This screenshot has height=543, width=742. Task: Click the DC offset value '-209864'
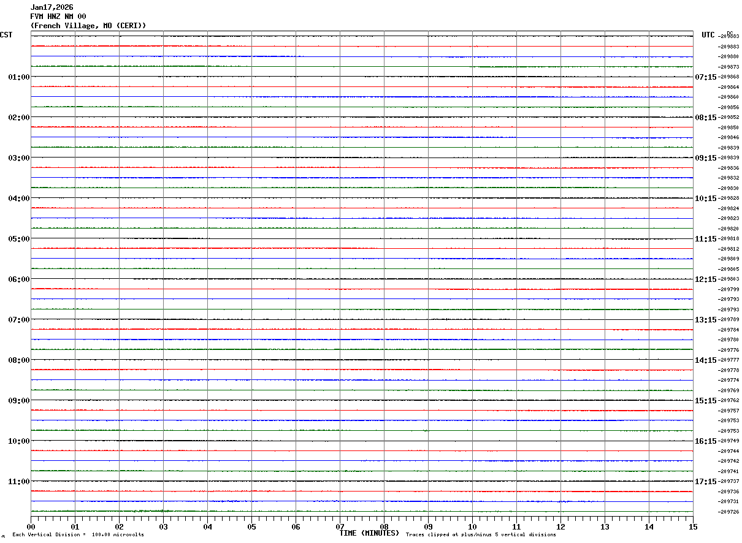pyautogui.click(x=729, y=87)
